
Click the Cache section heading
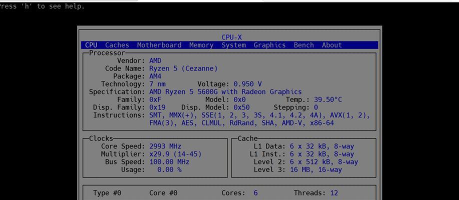click(247, 138)
